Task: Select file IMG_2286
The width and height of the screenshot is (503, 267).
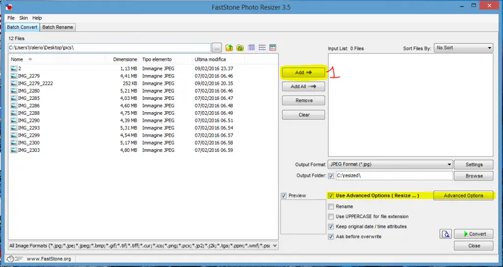Action: click(29, 105)
